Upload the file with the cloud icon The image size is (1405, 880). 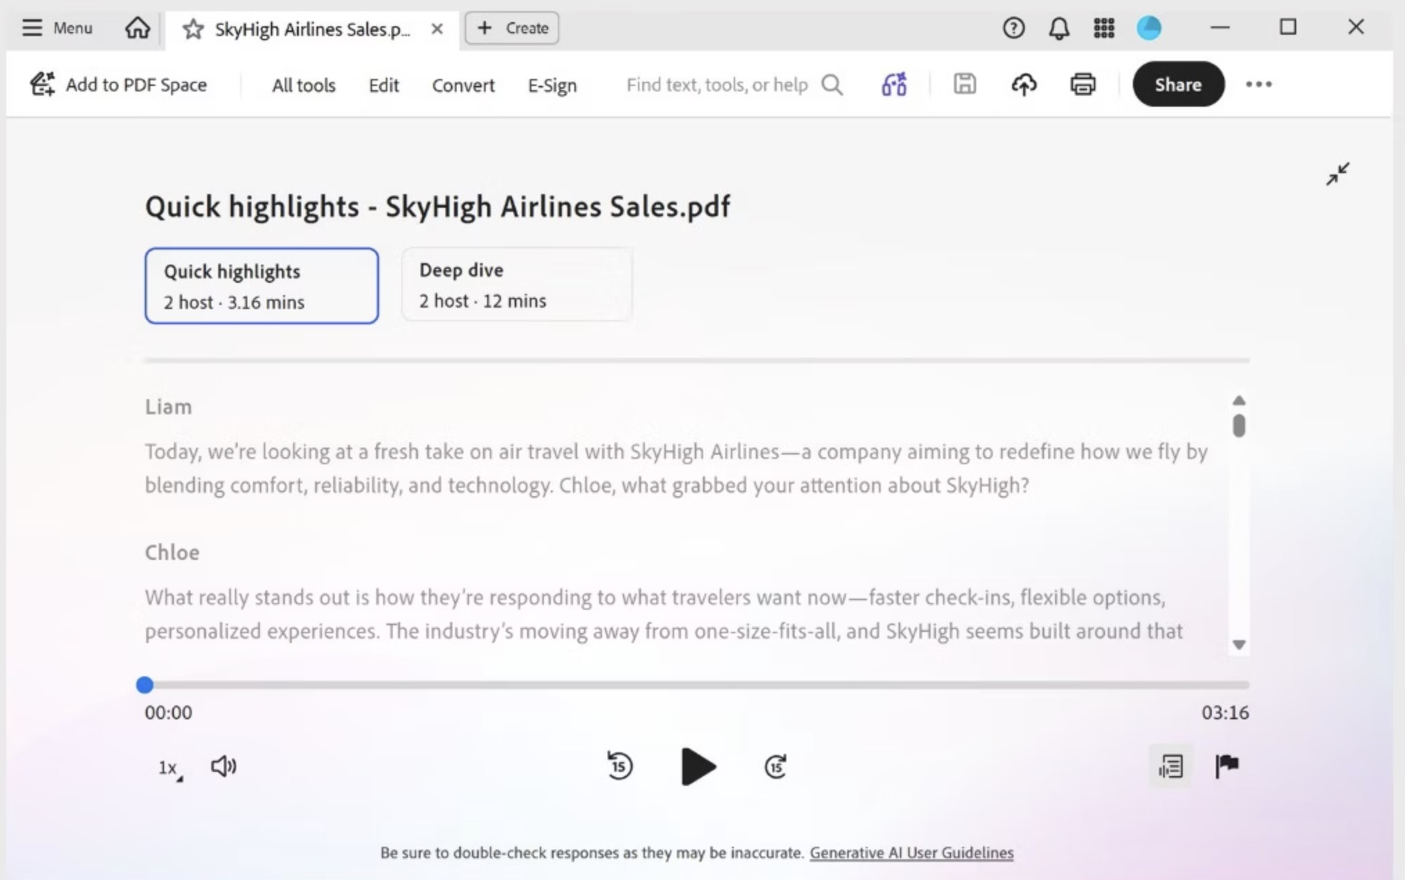pos(1025,84)
